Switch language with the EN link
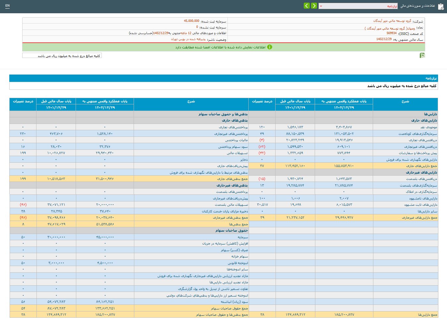 [x=7, y=6]
